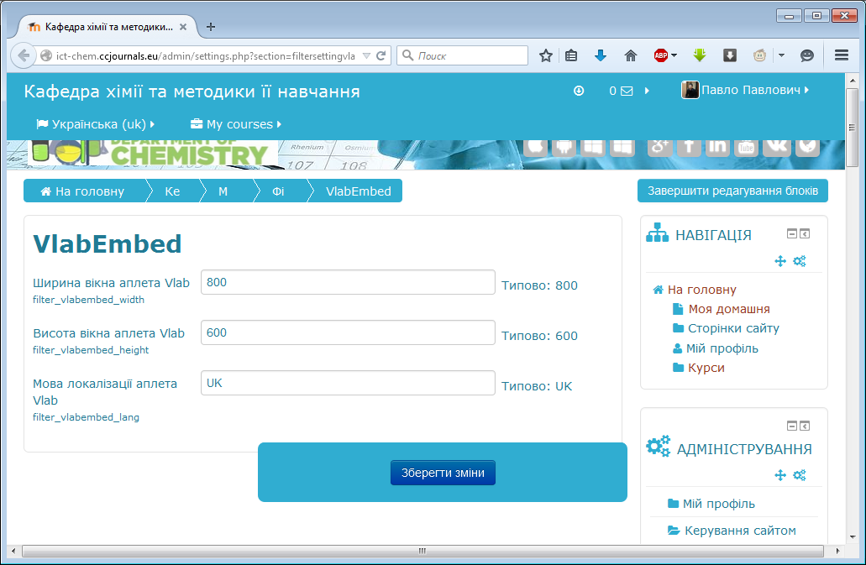Click the LinkedIn social icon

pyautogui.click(x=717, y=146)
